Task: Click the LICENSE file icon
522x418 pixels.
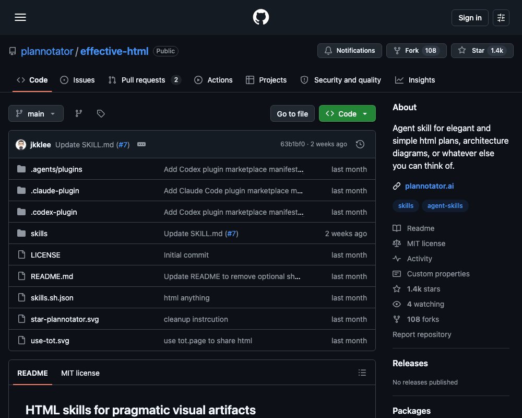Action: pyautogui.click(x=21, y=254)
